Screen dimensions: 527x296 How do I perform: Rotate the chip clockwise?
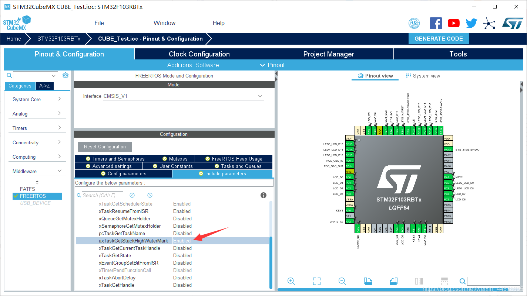[368, 281]
